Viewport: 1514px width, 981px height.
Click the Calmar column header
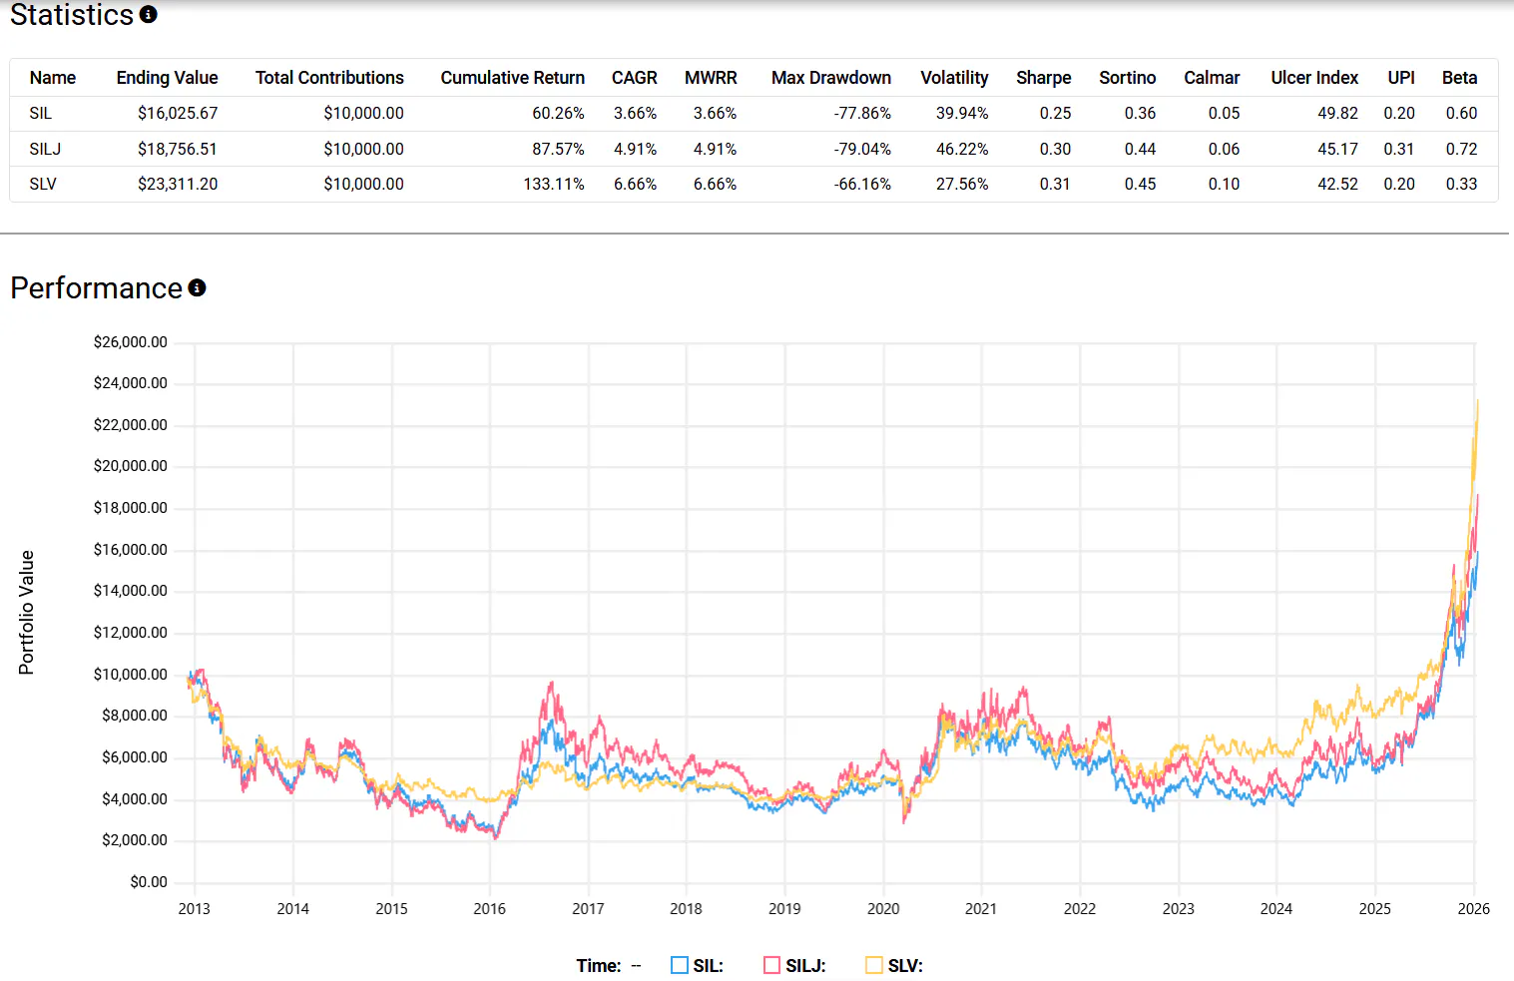(1212, 78)
